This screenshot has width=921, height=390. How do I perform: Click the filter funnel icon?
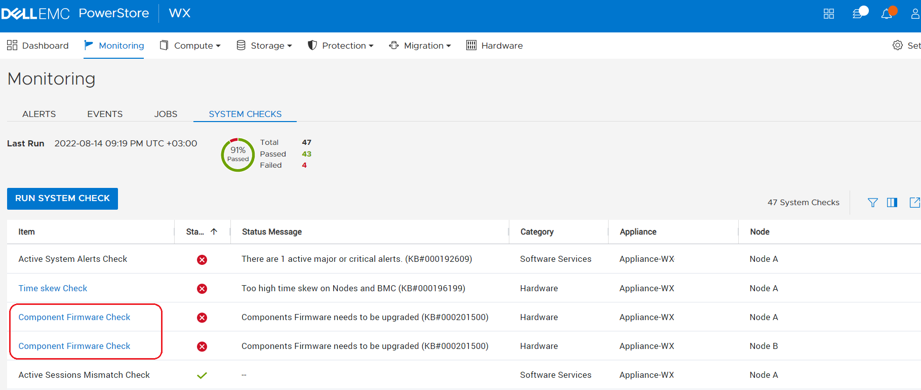[x=872, y=203]
